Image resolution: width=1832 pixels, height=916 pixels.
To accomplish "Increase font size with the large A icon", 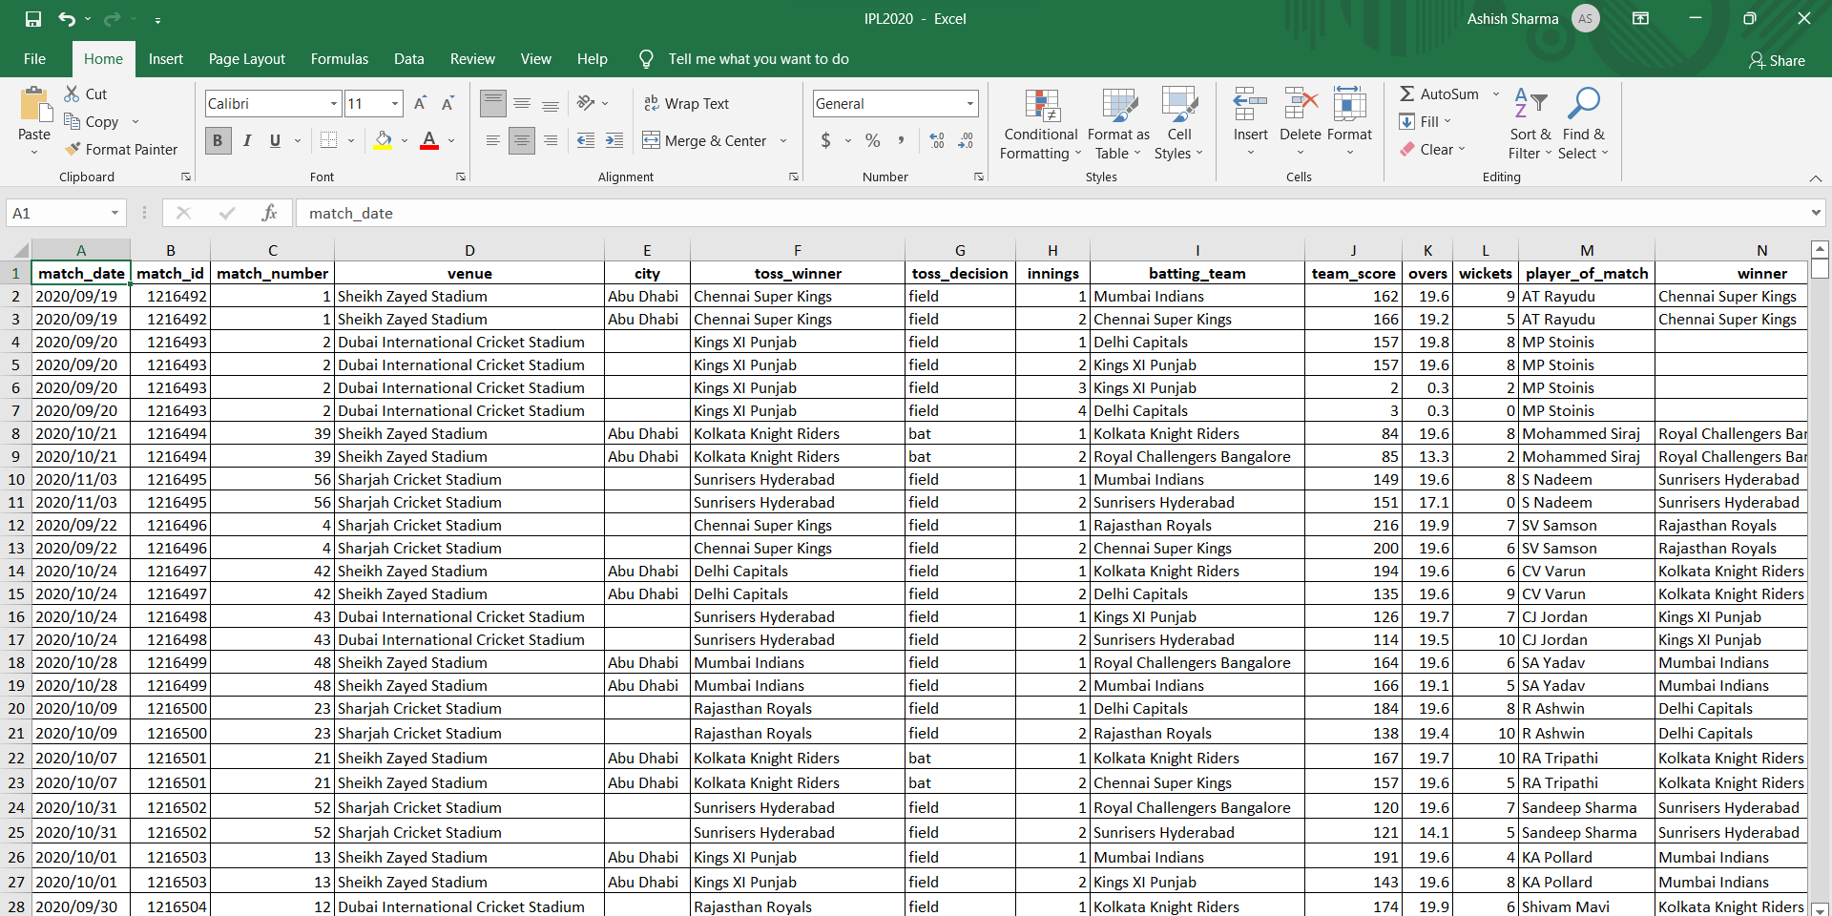I will [420, 103].
